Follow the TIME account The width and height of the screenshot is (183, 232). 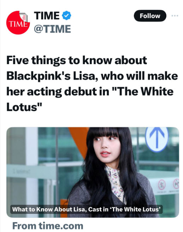click(150, 16)
